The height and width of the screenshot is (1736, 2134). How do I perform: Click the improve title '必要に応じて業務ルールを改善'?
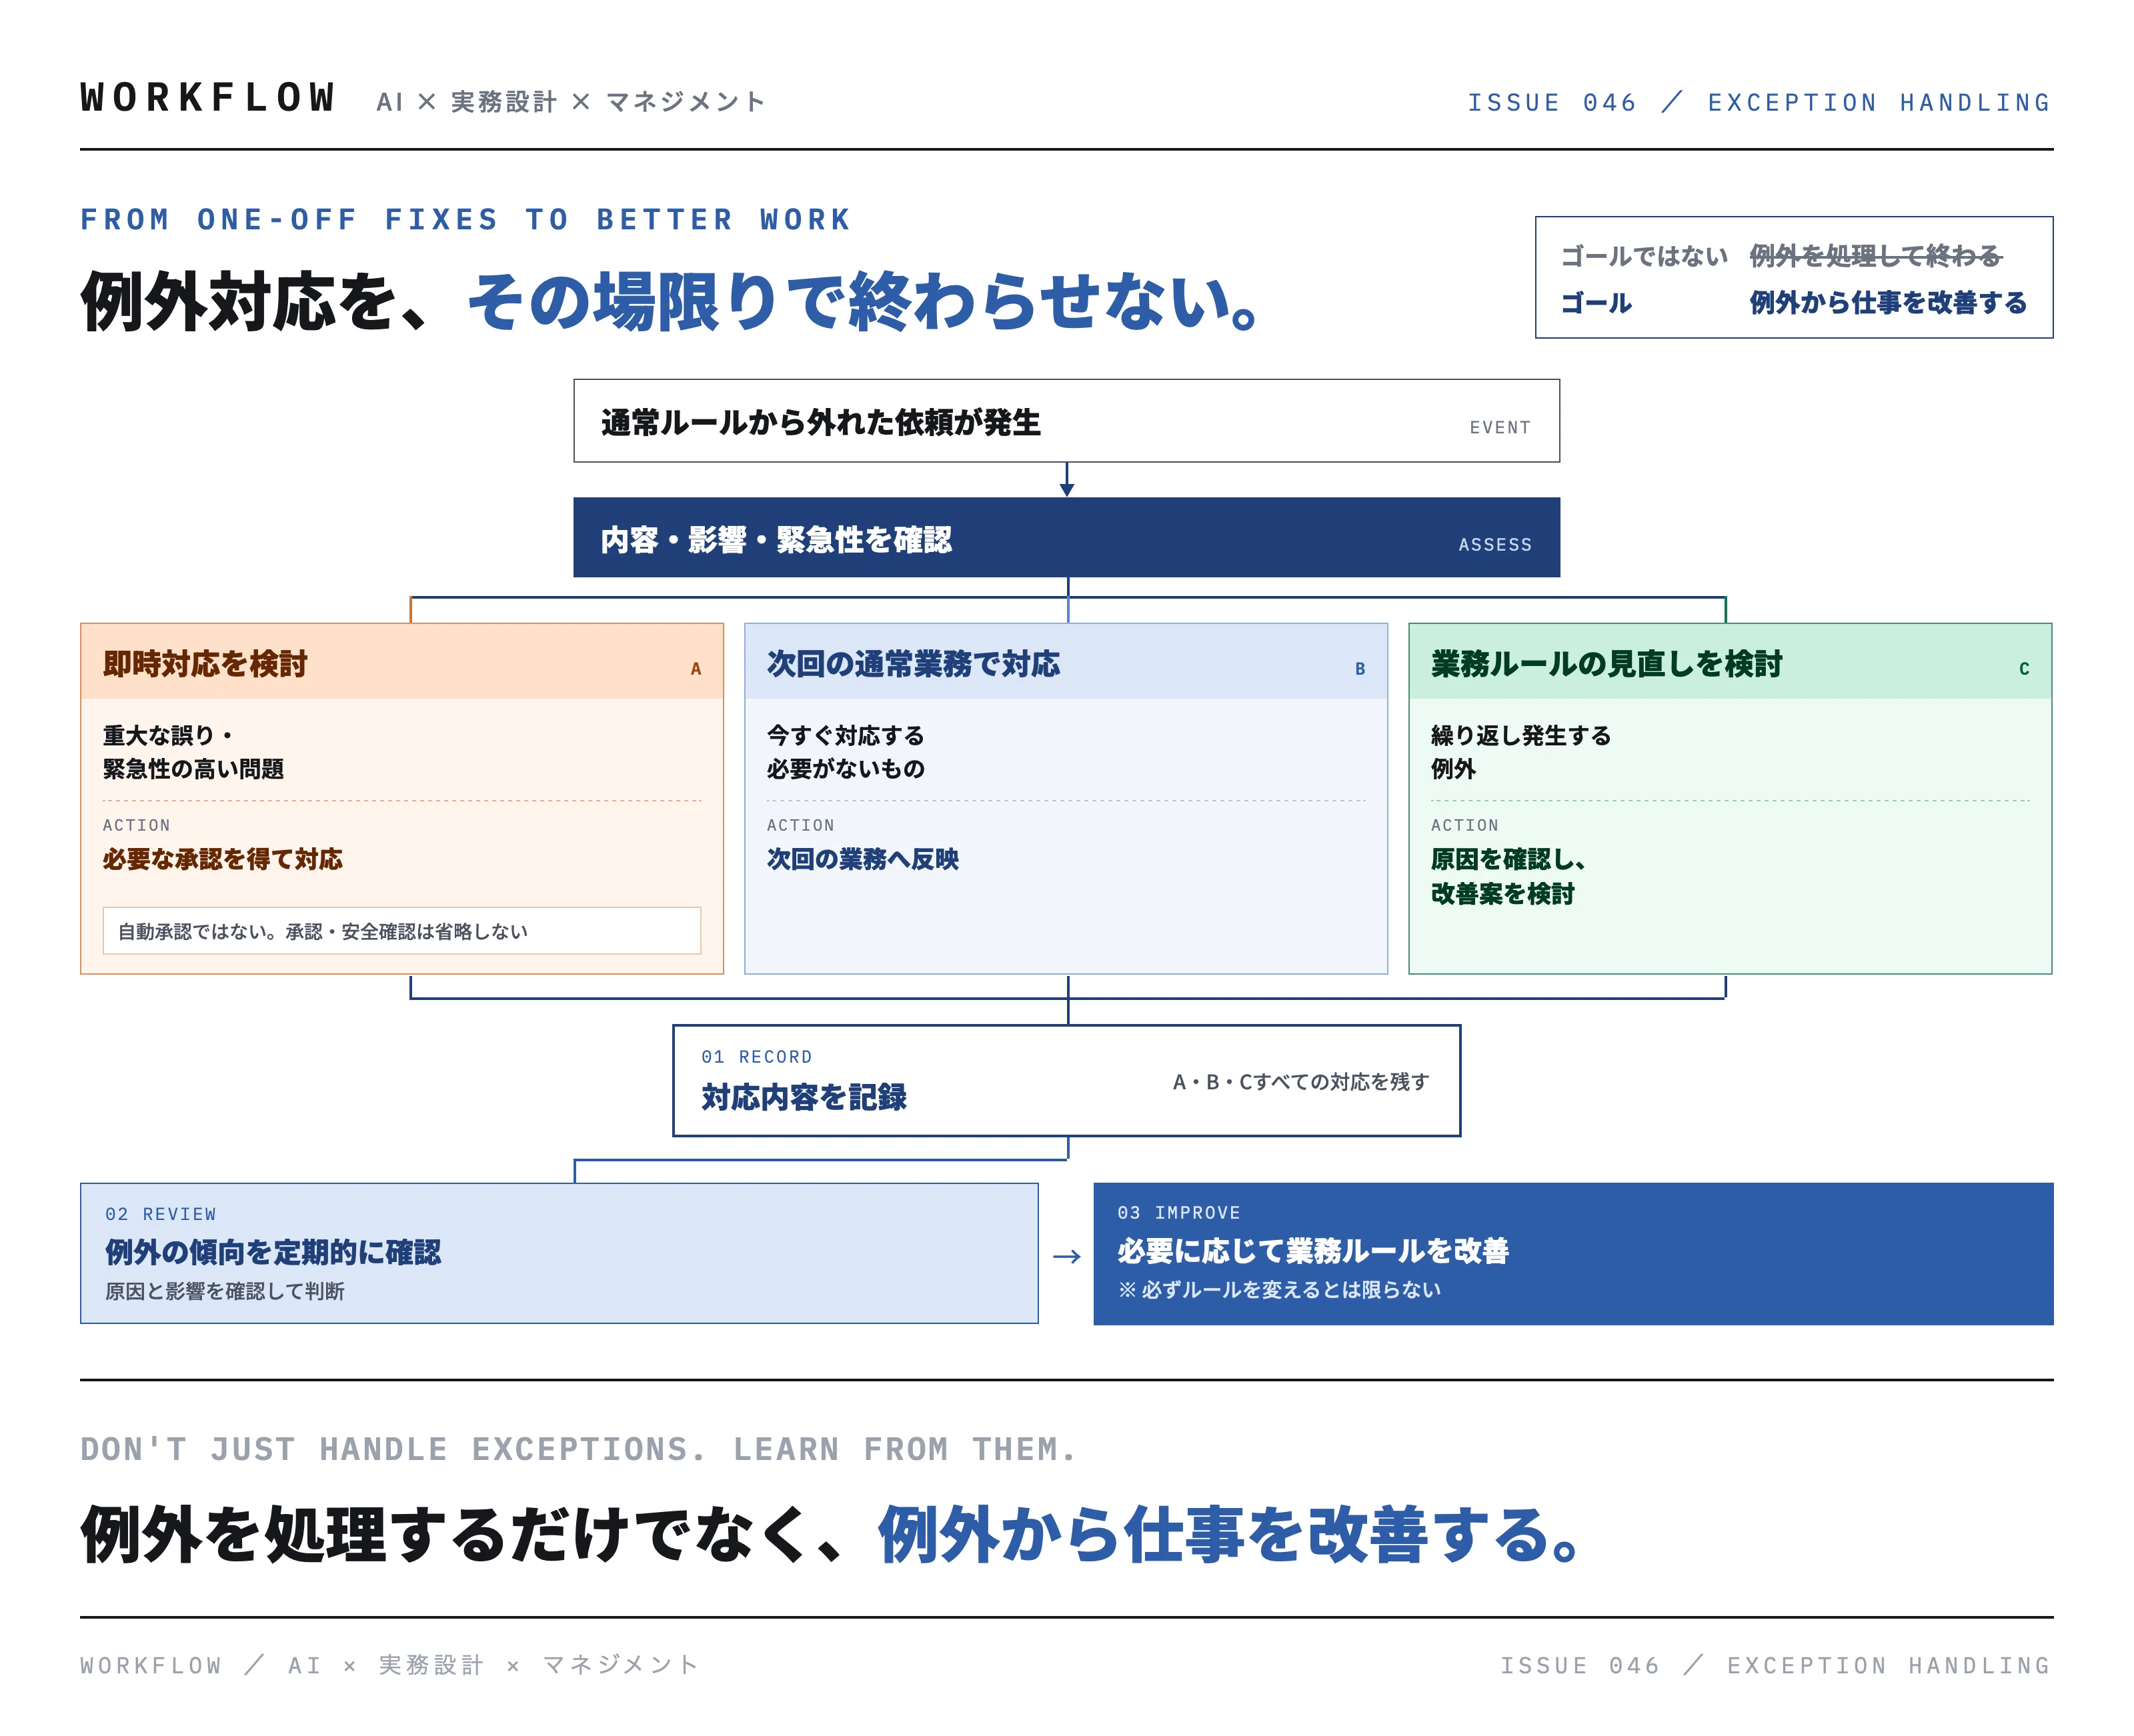click(x=1312, y=1251)
